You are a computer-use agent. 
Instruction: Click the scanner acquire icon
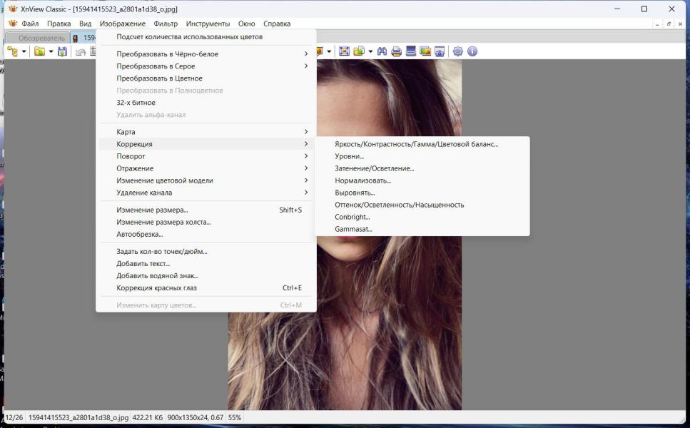[410, 51]
